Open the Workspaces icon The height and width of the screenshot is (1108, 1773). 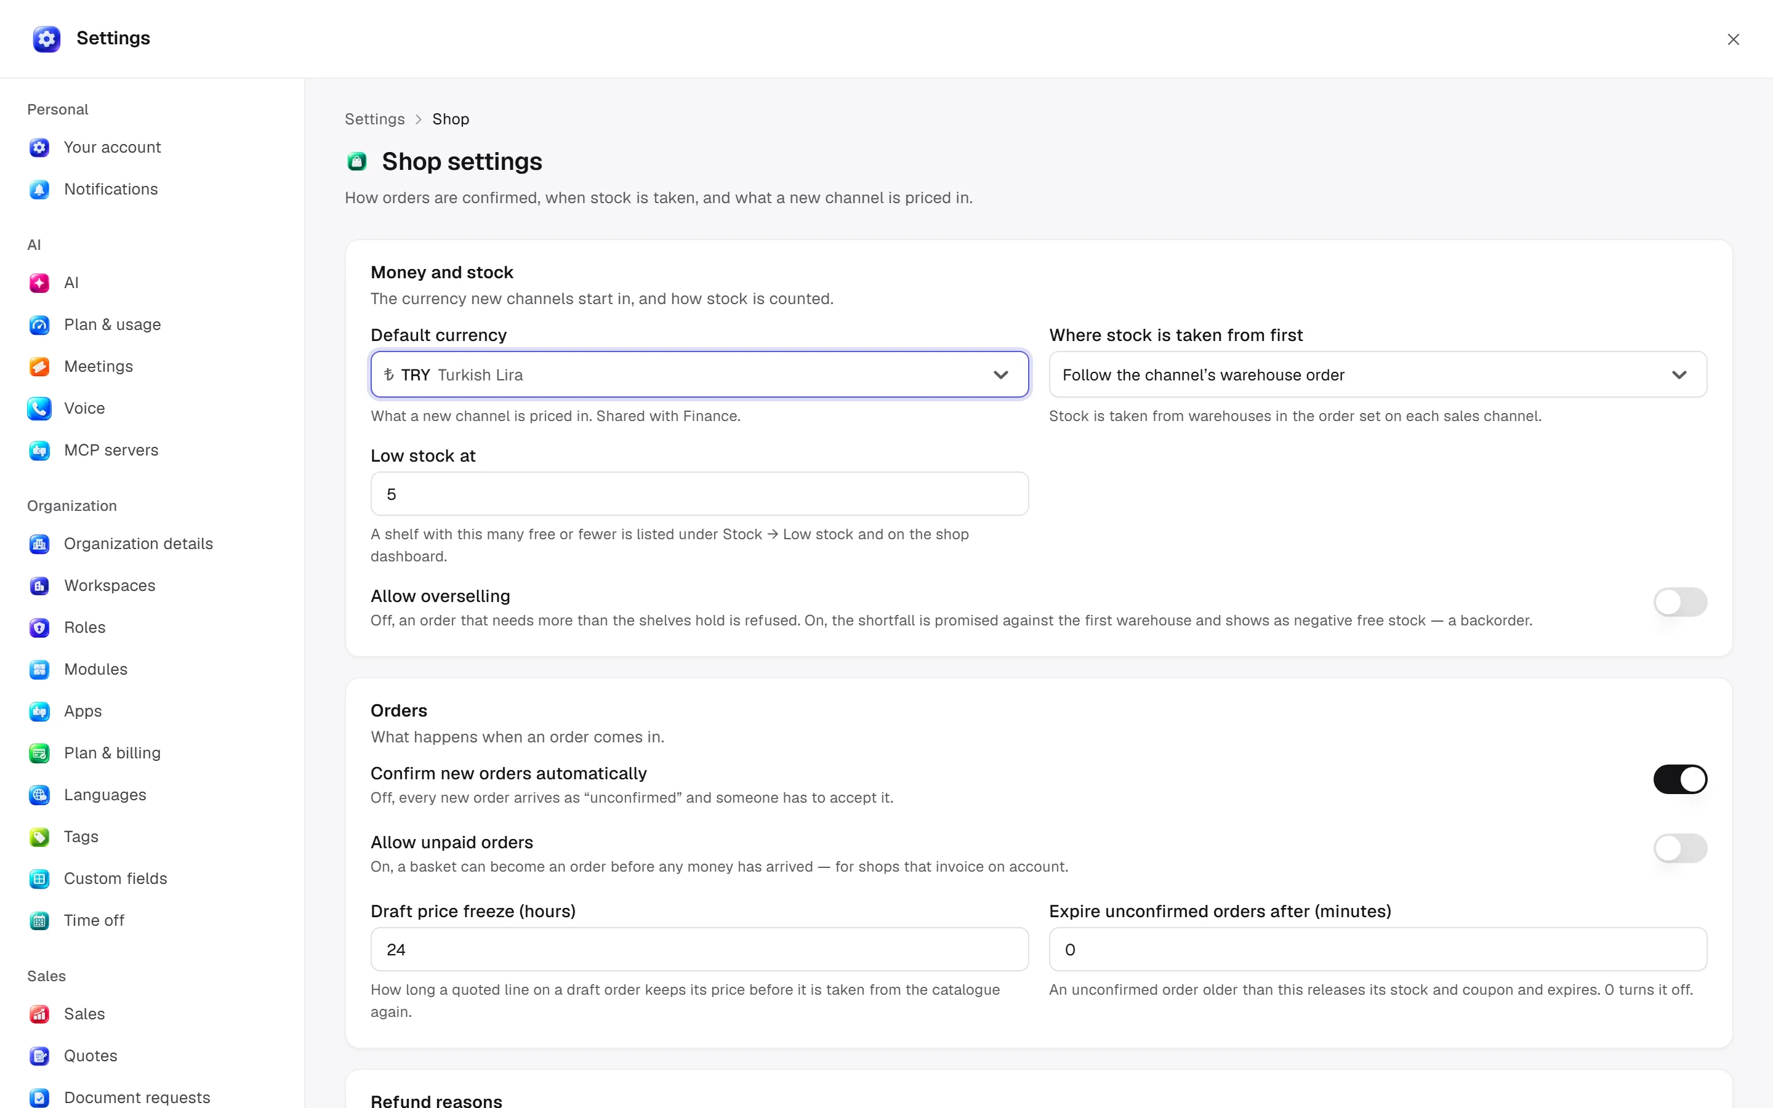[x=39, y=585]
